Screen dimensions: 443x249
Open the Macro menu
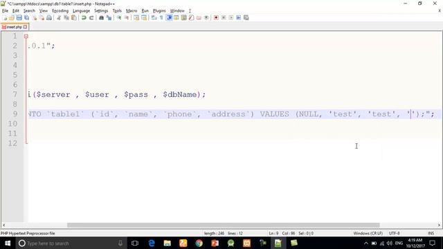(132, 11)
